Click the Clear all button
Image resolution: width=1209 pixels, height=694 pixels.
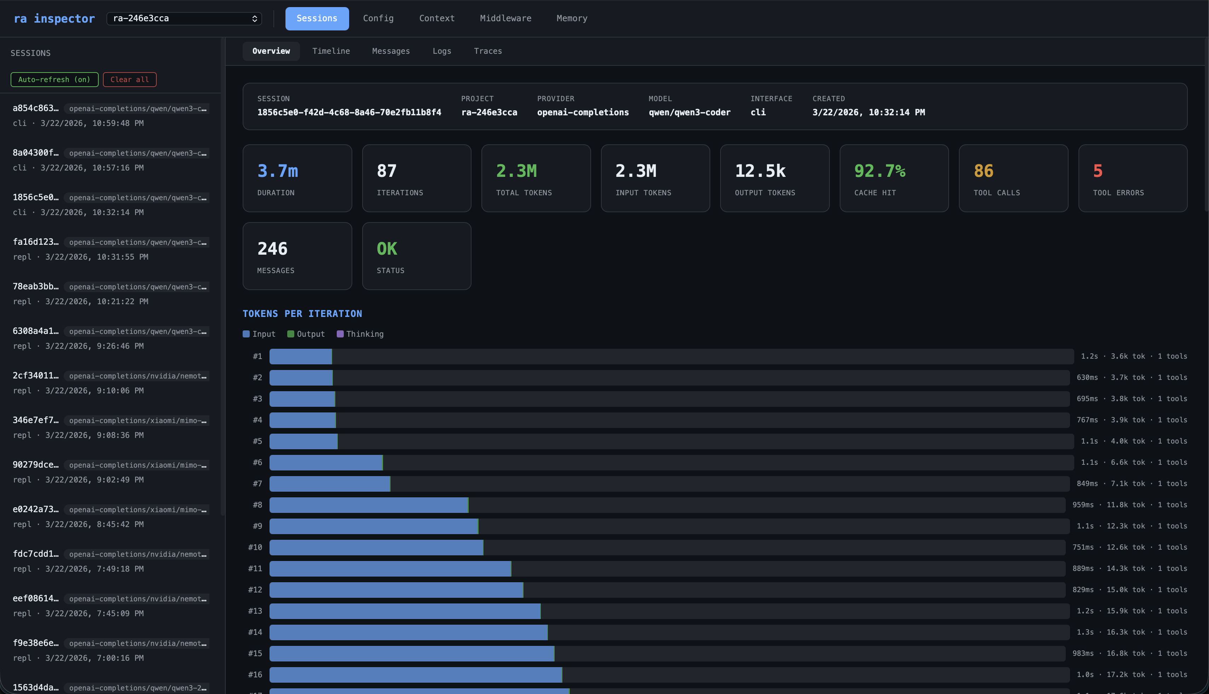click(129, 80)
